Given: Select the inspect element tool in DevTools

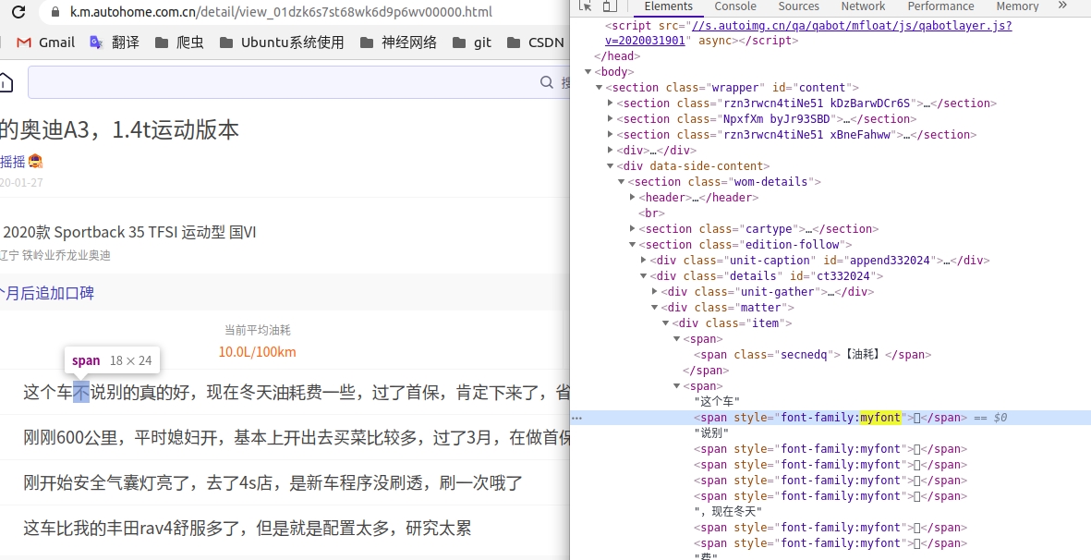Looking at the screenshot, I should tap(586, 6).
